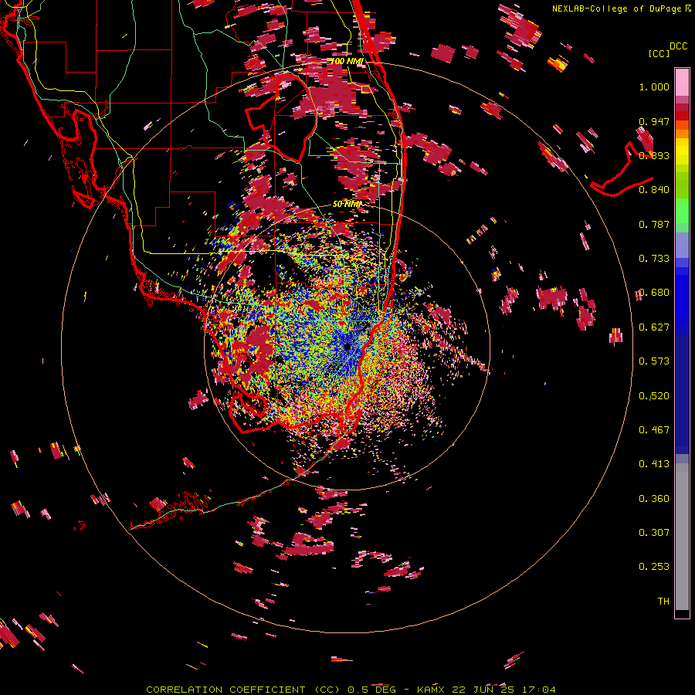This screenshot has width=695, height=695.
Task: Click the 0.467 color scale value
Action: pyautogui.click(x=654, y=430)
